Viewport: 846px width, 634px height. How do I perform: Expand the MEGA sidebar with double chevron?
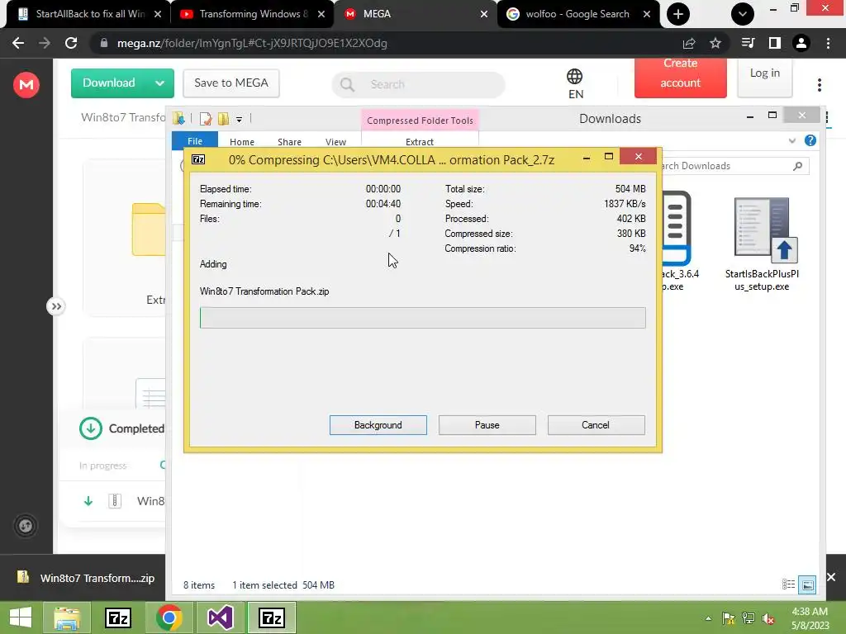tap(55, 306)
